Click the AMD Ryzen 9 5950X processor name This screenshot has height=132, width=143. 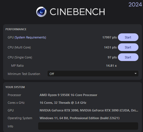pyautogui.click(x=68, y=95)
